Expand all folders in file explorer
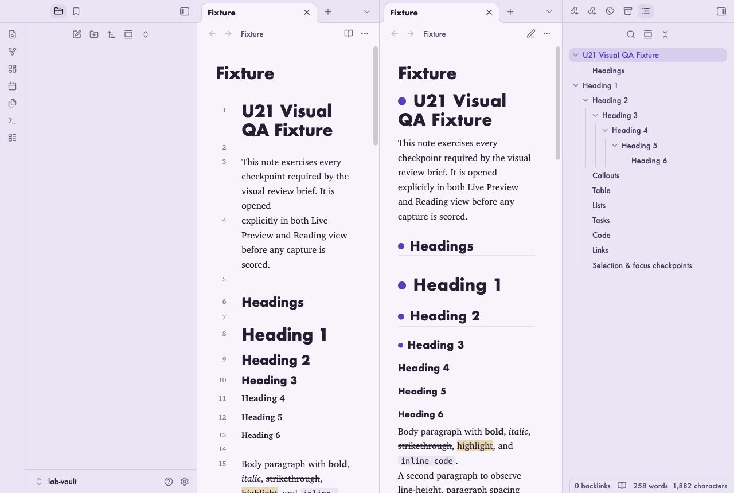Screen dimensions: 734x493 click(146, 34)
